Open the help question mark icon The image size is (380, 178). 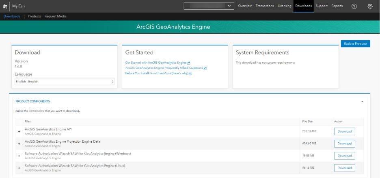(354, 6)
